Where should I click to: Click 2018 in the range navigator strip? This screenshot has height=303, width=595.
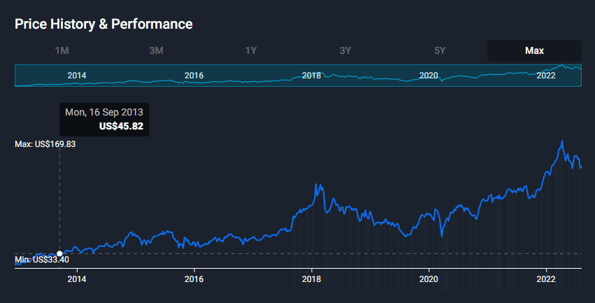(x=311, y=76)
